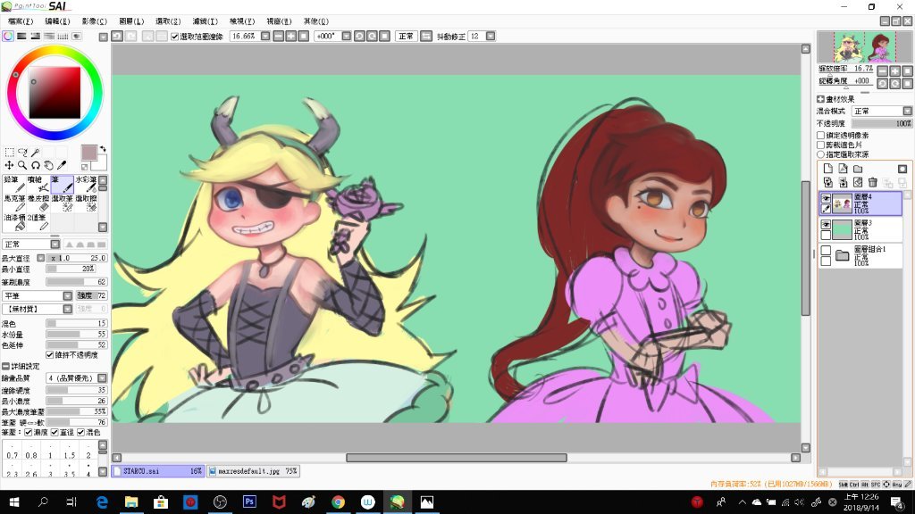Choose the binary pen (2值筆) tool
The width and height of the screenshot is (915, 514).
click(x=38, y=221)
